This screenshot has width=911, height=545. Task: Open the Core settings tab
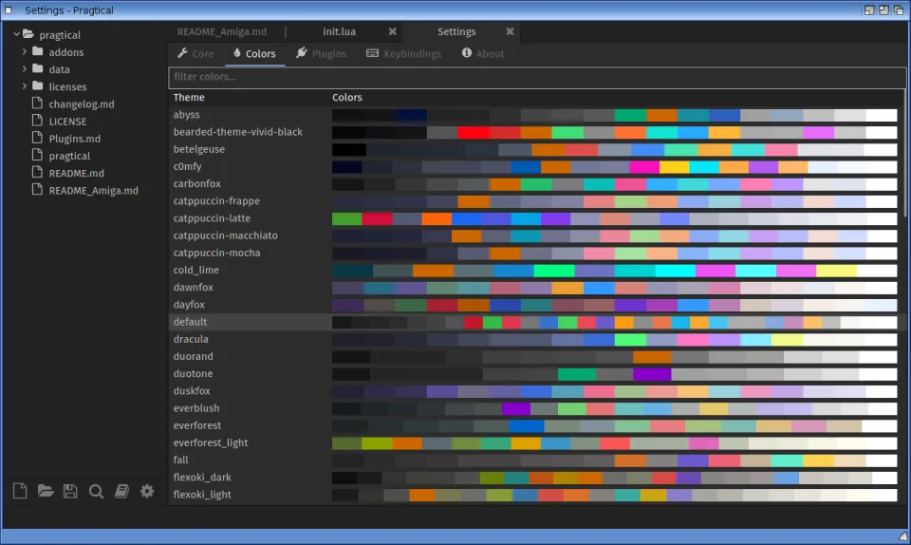(195, 53)
